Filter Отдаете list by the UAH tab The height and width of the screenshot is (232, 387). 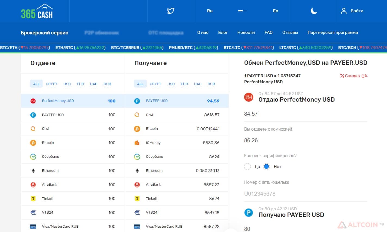click(94, 84)
